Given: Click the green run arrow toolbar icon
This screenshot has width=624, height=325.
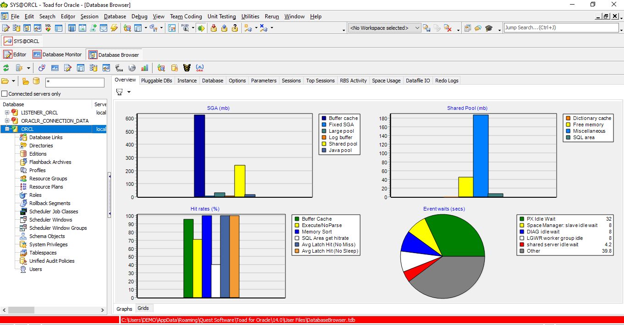Looking at the screenshot, I should coord(202,28).
